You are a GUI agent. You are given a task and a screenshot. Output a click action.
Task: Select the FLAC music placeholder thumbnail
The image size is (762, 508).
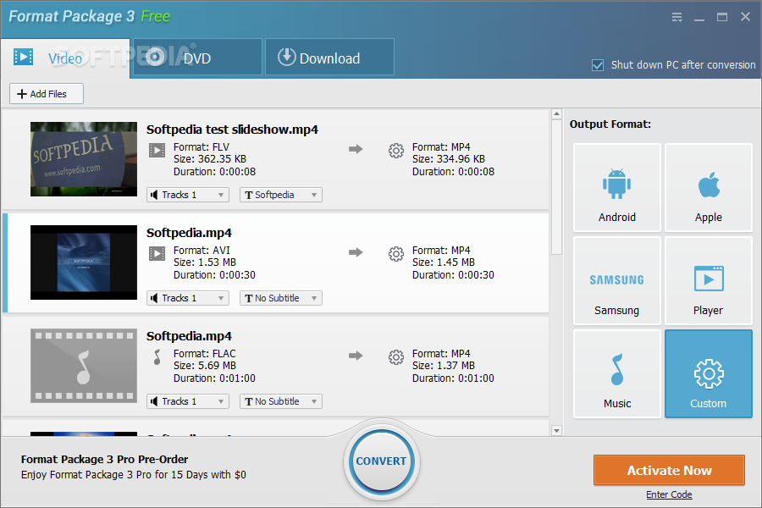tap(84, 366)
